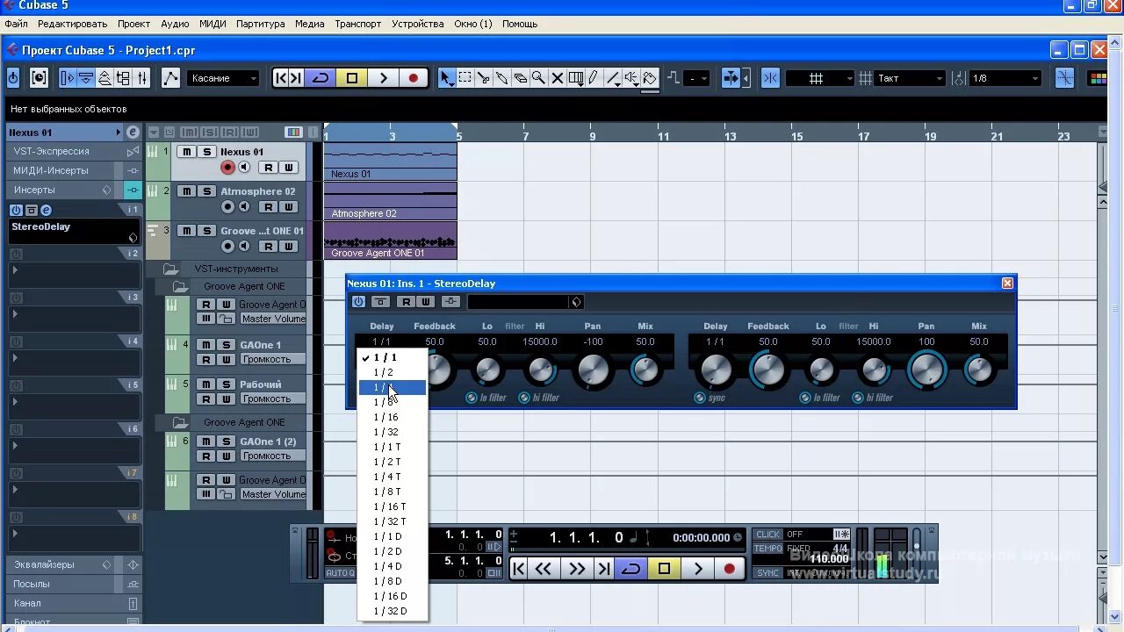
Task: Select the Split scissors tool
Action: tap(484, 78)
